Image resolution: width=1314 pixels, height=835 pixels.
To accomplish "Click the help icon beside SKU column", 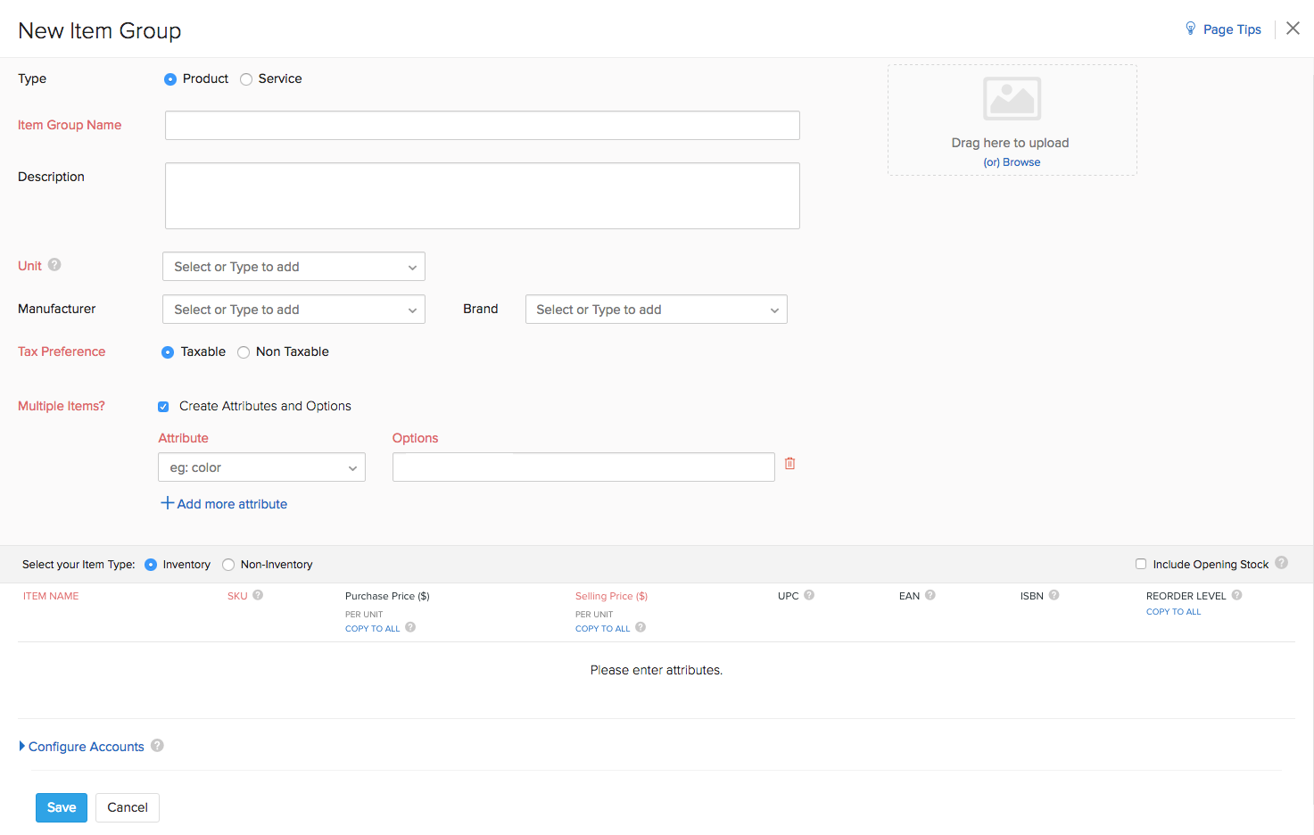I will (x=258, y=595).
